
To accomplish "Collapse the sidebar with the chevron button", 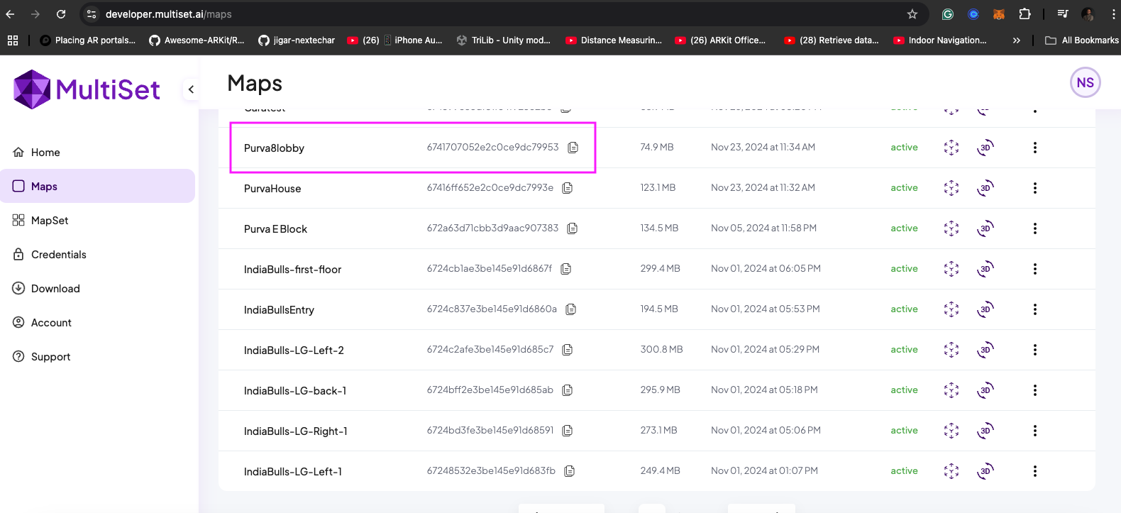I will point(191,89).
